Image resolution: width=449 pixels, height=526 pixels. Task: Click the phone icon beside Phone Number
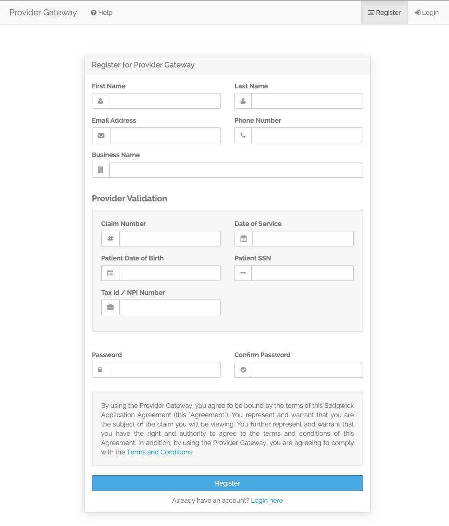[x=243, y=135]
